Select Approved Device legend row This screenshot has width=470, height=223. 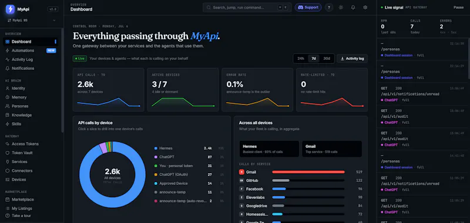click(x=189, y=184)
